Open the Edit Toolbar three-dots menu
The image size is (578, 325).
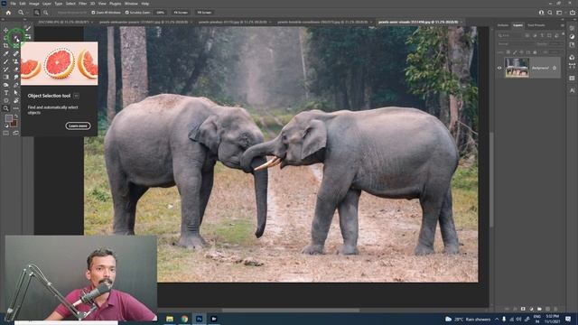pos(16,108)
